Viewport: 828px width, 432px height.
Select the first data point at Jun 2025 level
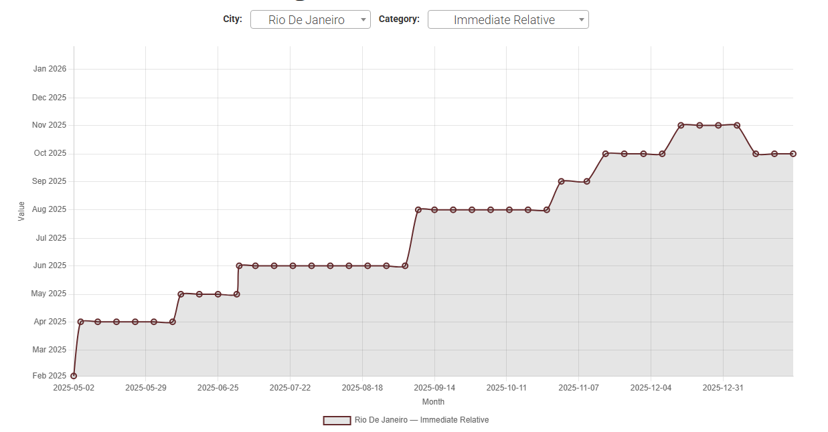click(x=239, y=265)
